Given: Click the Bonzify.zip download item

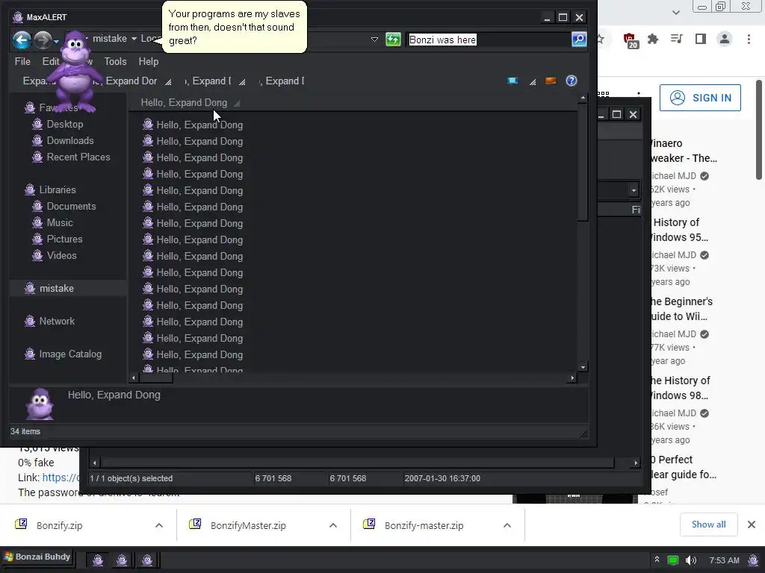Looking at the screenshot, I should [59, 526].
